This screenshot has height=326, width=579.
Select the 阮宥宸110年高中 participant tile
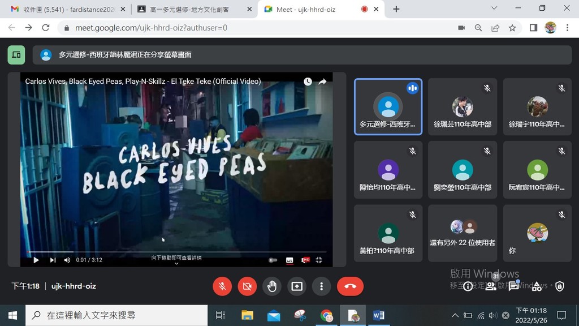tap(537, 170)
